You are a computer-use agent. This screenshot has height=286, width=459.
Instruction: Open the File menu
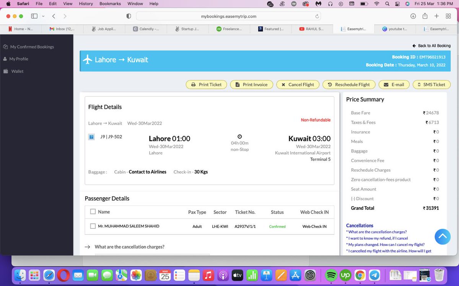[39, 4]
